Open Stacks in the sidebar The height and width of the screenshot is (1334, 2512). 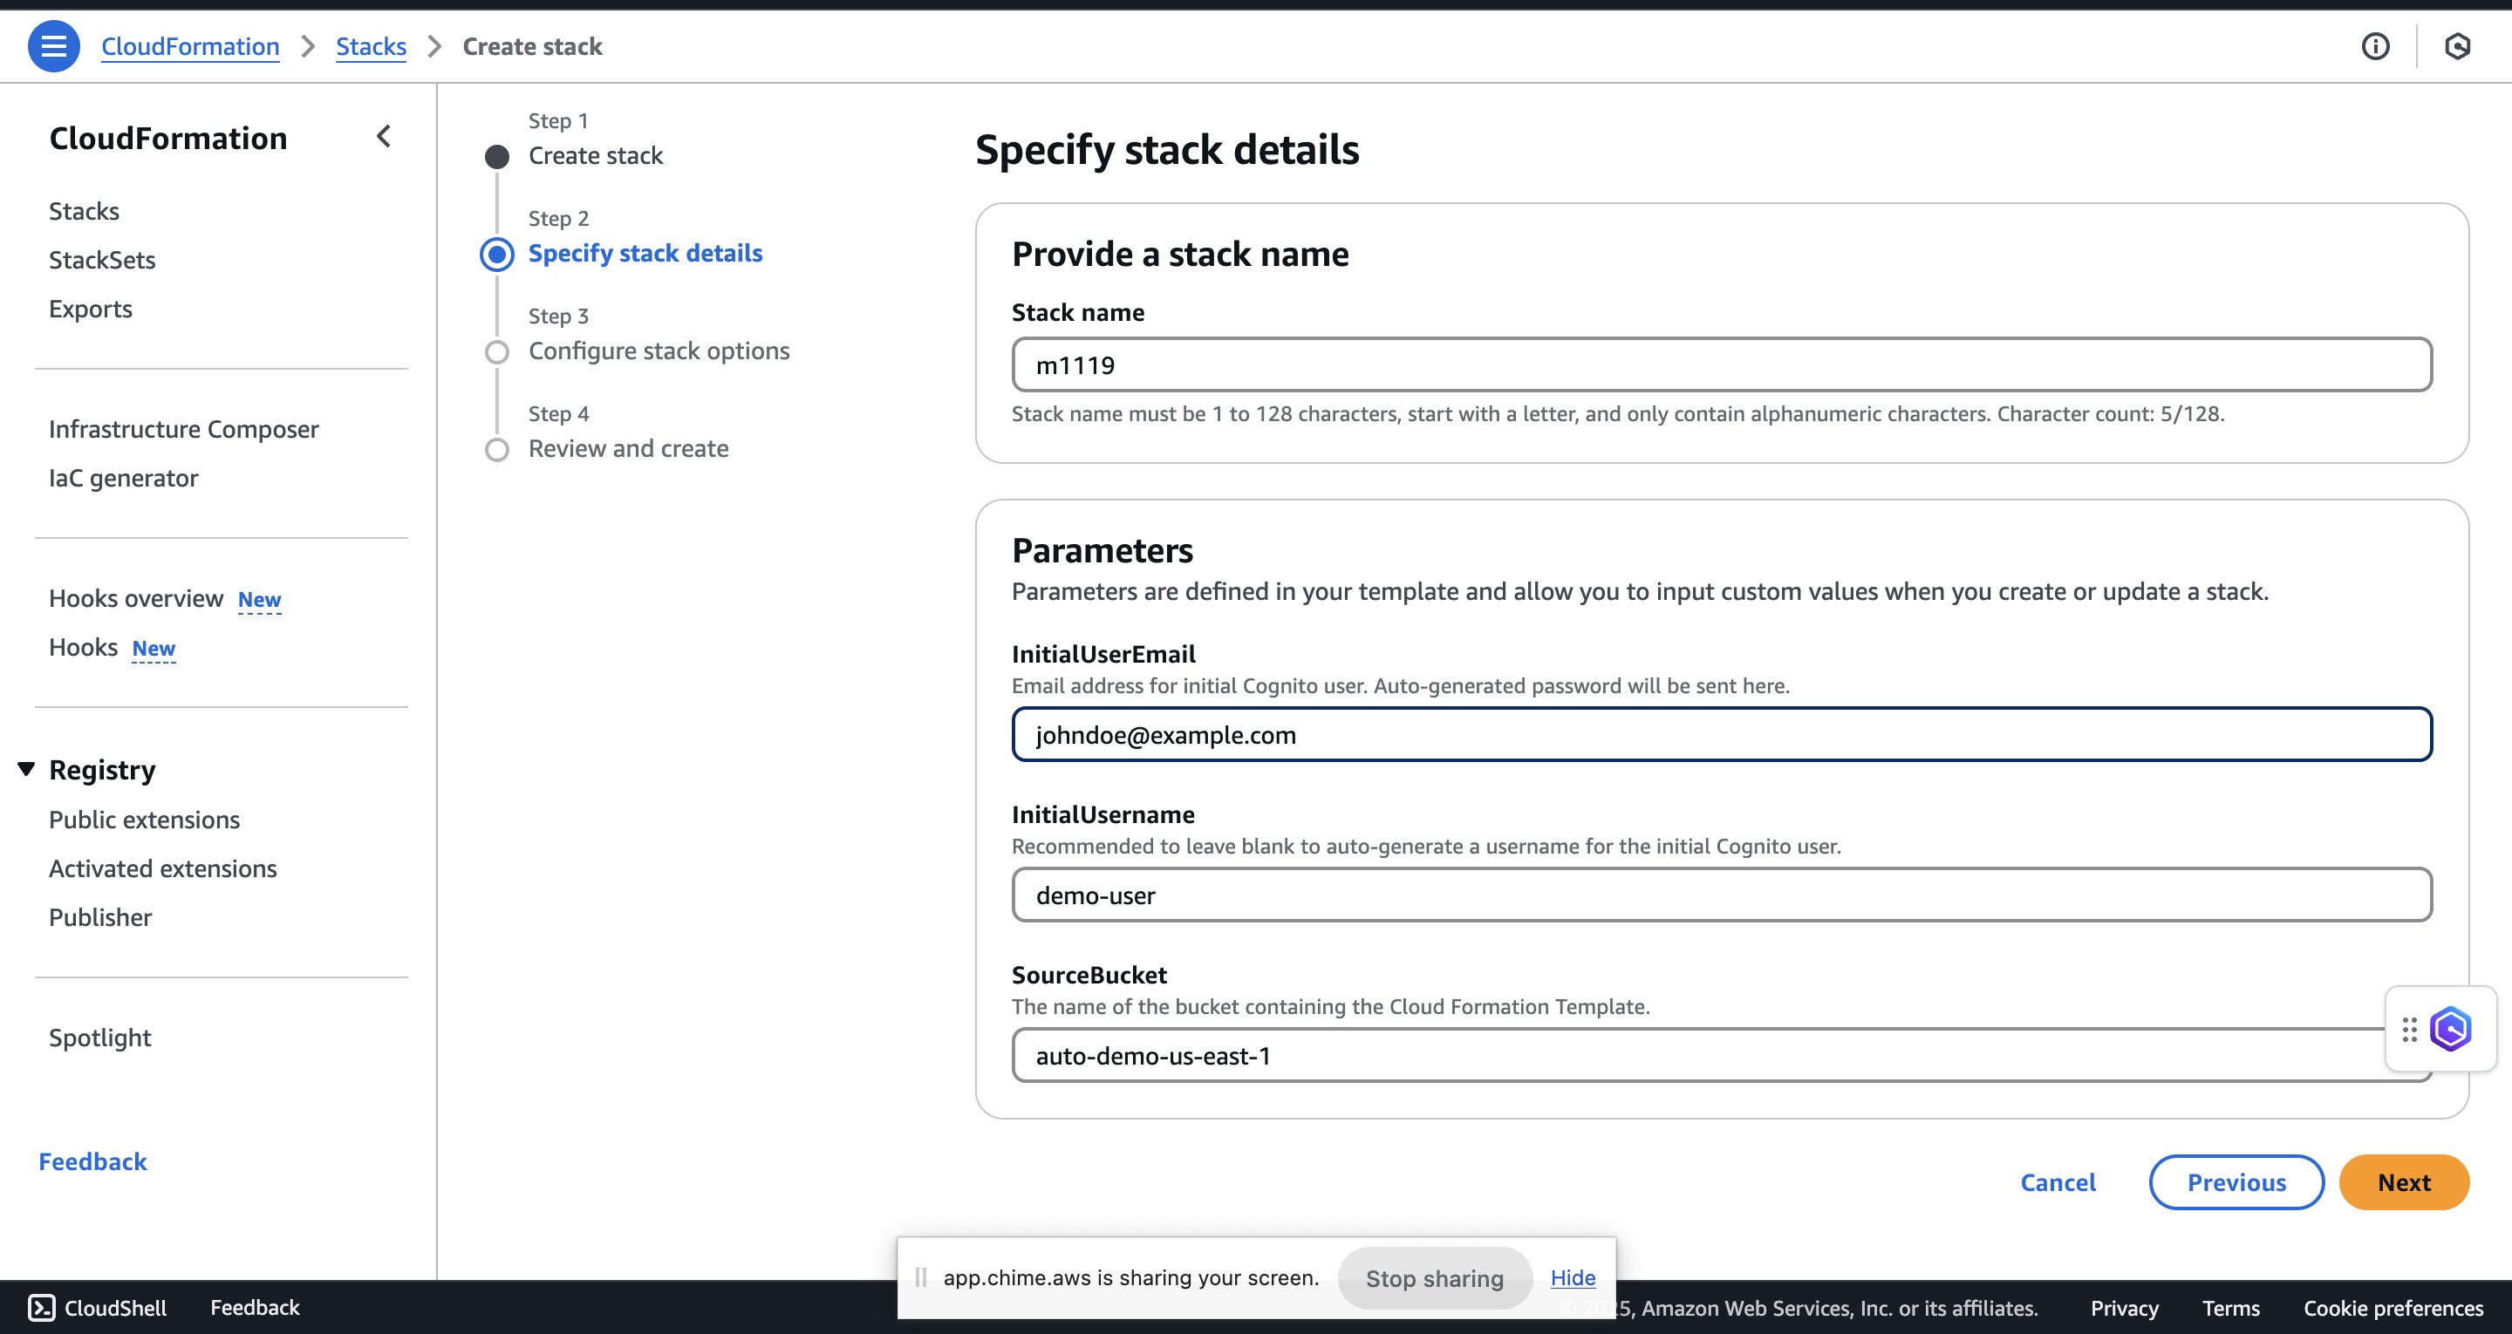coord(84,211)
